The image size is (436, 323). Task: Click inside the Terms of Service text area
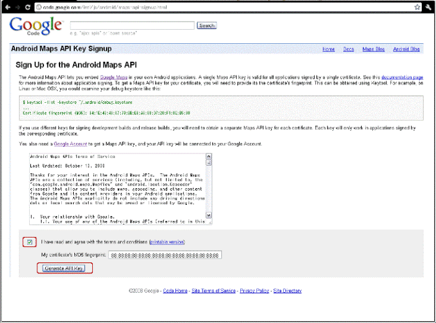[117, 189]
